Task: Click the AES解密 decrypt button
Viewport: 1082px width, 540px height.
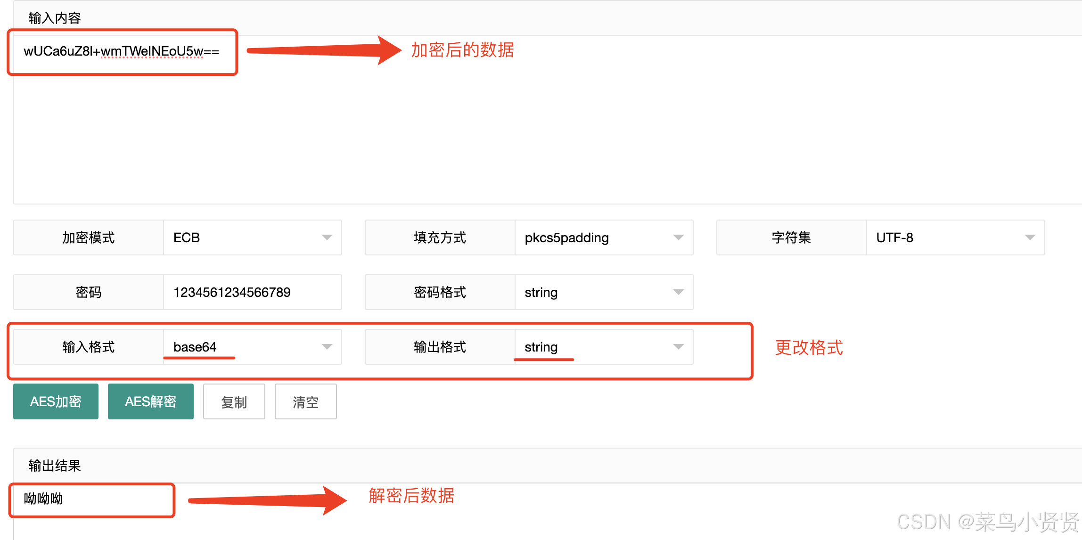Action: coord(150,401)
